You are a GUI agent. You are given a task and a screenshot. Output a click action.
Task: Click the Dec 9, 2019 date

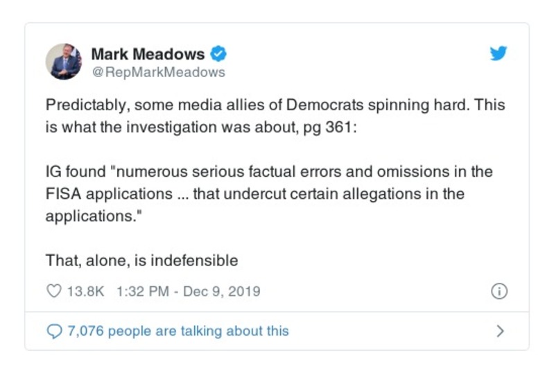point(221,291)
